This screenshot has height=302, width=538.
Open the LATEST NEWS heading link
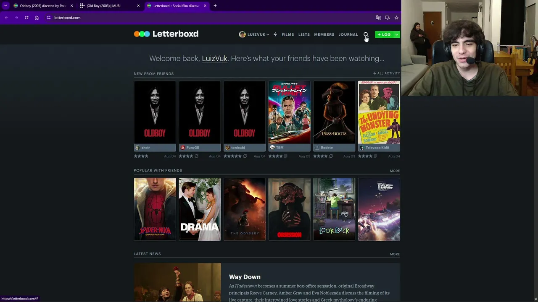point(147,254)
